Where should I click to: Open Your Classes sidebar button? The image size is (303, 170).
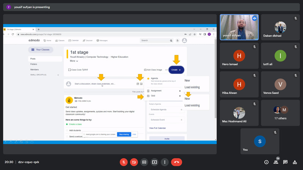tap(41, 50)
